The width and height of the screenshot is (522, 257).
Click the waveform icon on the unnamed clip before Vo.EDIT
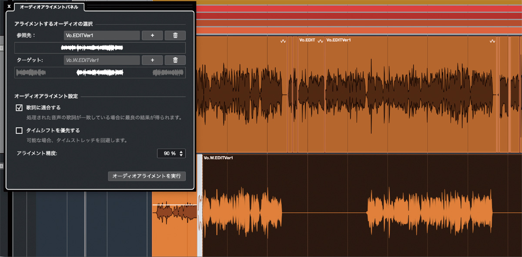click(x=283, y=41)
